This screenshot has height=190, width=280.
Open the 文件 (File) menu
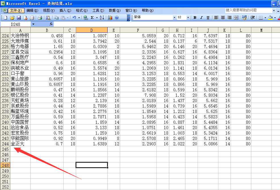(x=16, y=11)
